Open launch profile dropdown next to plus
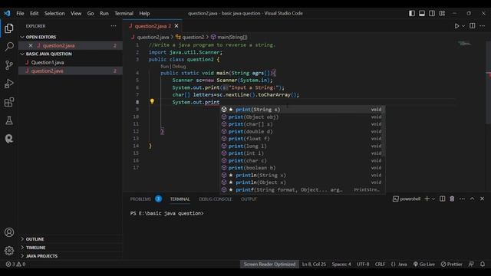 coord(433,199)
